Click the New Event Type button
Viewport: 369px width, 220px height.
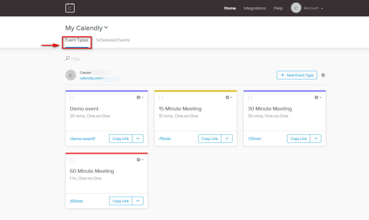297,75
